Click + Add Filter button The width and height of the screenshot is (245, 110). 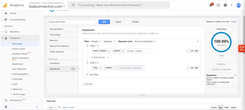point(88,84)
